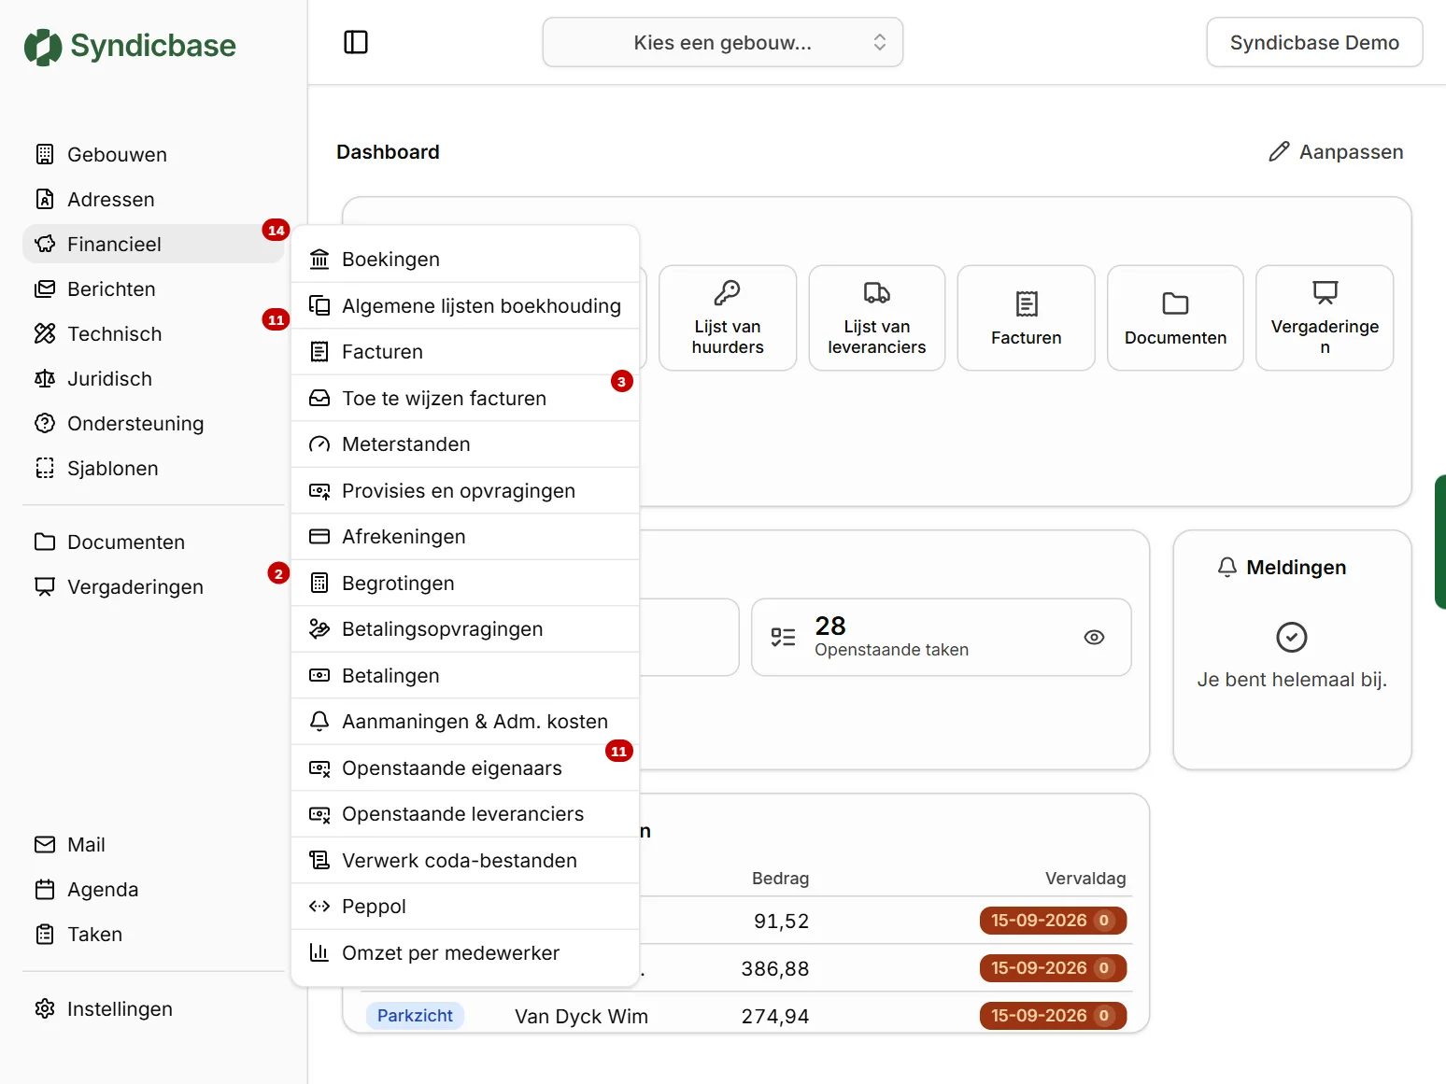Open Omzet per medewerker report
Screen dimensions: 1446x1084
click(465, 952)
